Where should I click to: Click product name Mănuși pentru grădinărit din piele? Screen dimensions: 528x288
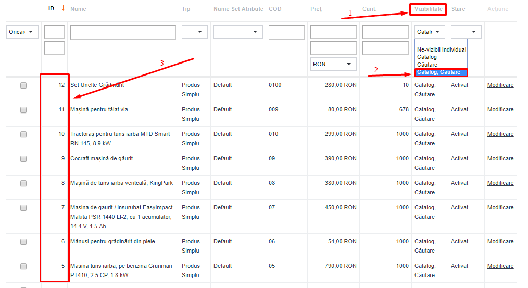click(112, 242)
